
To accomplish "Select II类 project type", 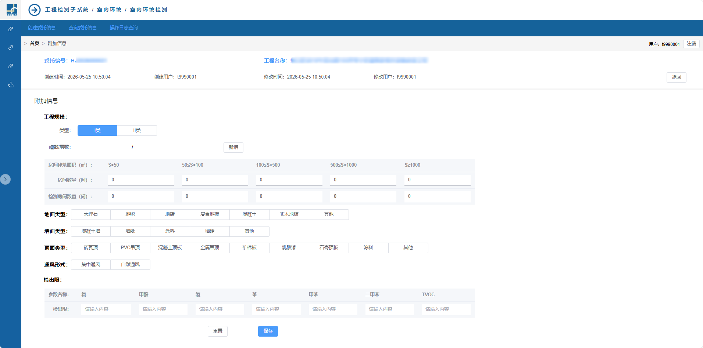I will 137,130.
